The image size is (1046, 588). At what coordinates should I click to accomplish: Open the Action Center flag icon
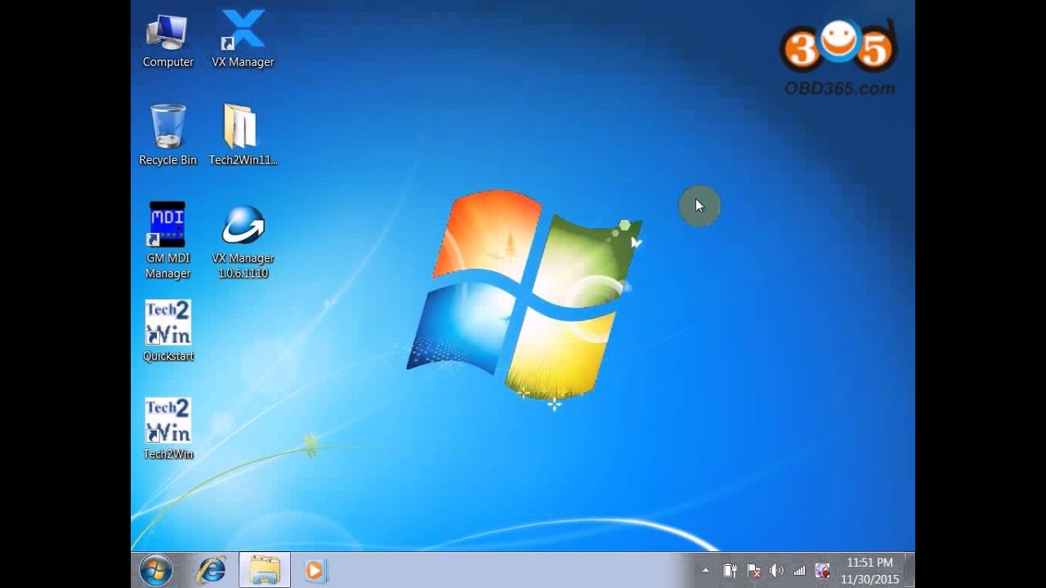[753, 571]
